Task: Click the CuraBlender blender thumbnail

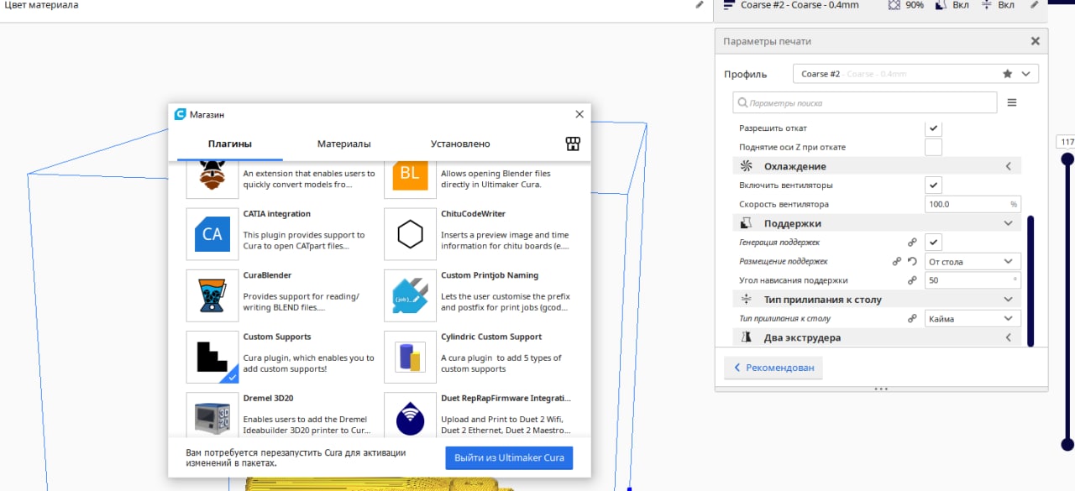Action: [212, 295]
